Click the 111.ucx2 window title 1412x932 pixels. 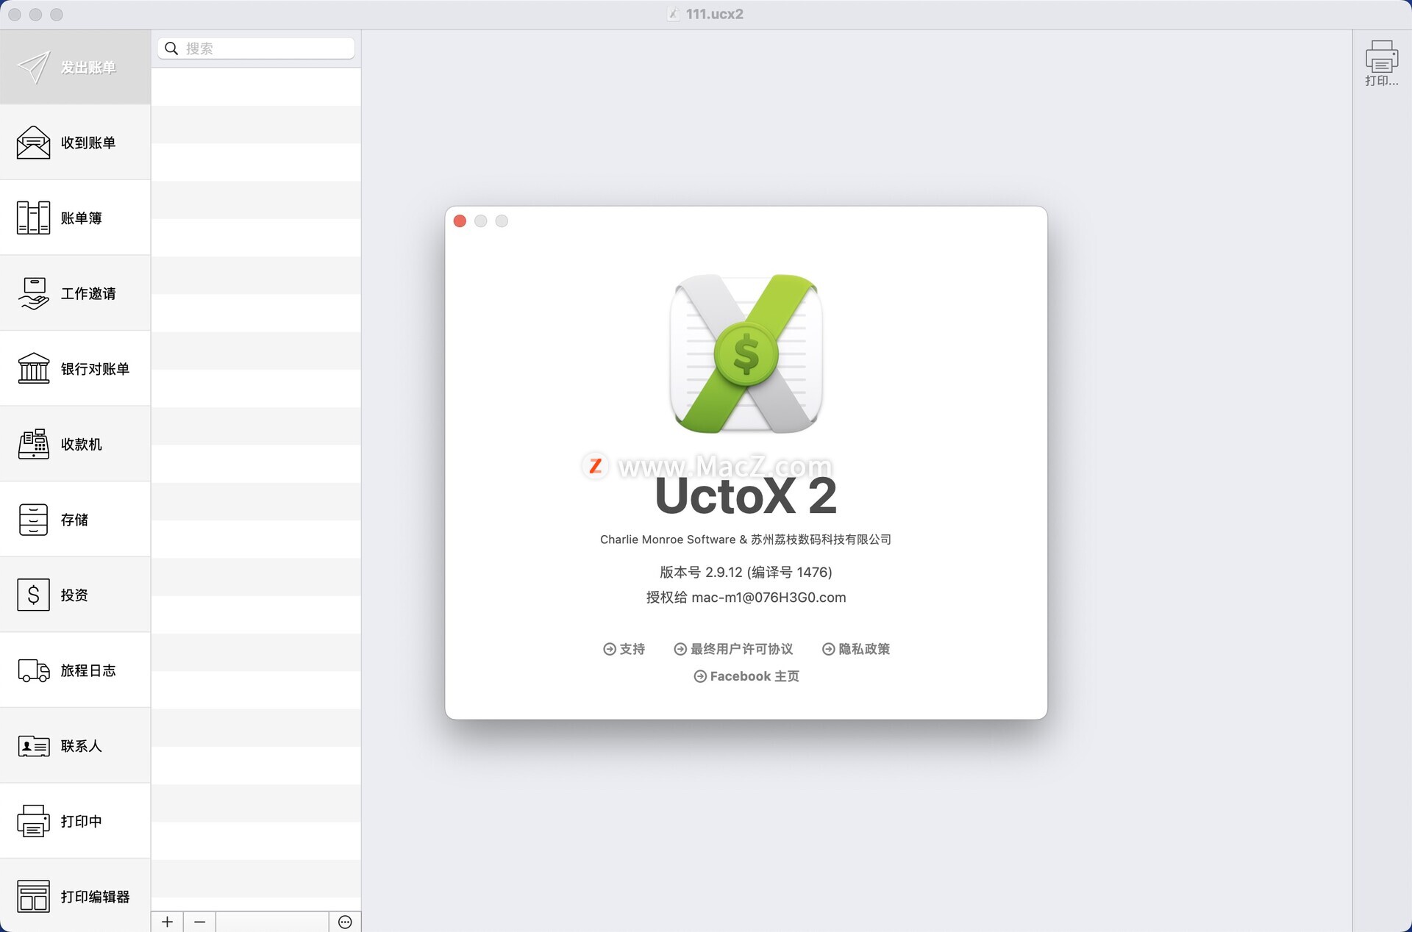(x=714, y=14)
